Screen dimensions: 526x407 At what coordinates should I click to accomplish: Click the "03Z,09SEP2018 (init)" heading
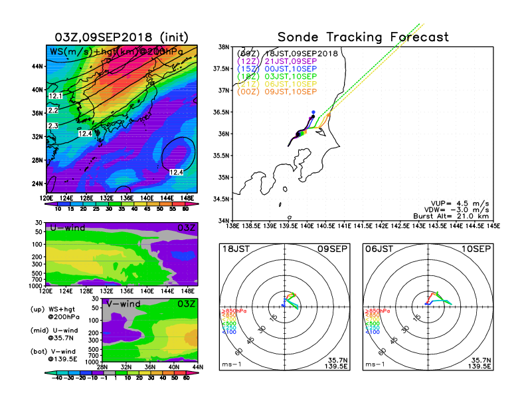coord(122,37)
